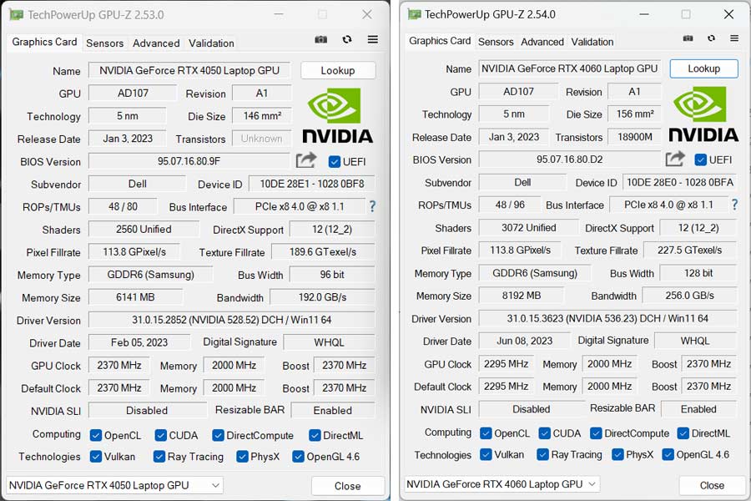Open the RTX 4060 Laptop GPU selector dropdown
The width and height of the screenshot is (751, 501).
coord(502,484)
